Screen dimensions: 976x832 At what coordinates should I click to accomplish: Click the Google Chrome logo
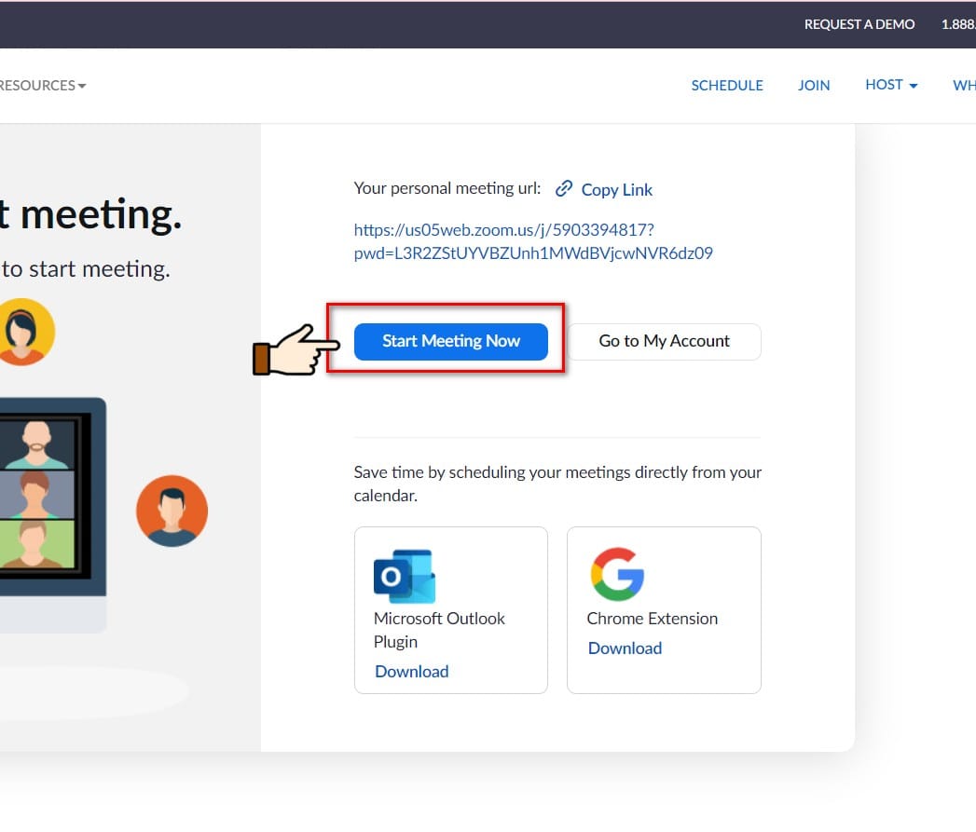[x=616, y=575]
